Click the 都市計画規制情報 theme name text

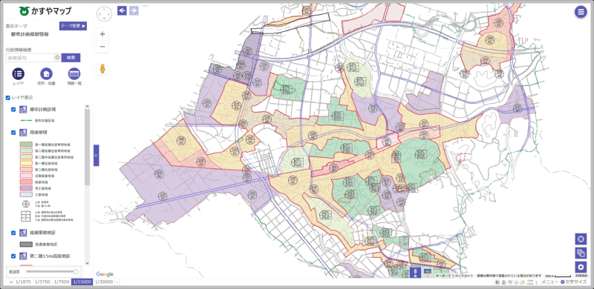(30, 34)
